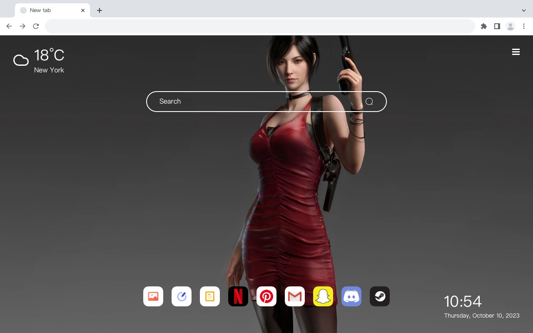Open the Gmail shortcut

click(x=295, y=296)
